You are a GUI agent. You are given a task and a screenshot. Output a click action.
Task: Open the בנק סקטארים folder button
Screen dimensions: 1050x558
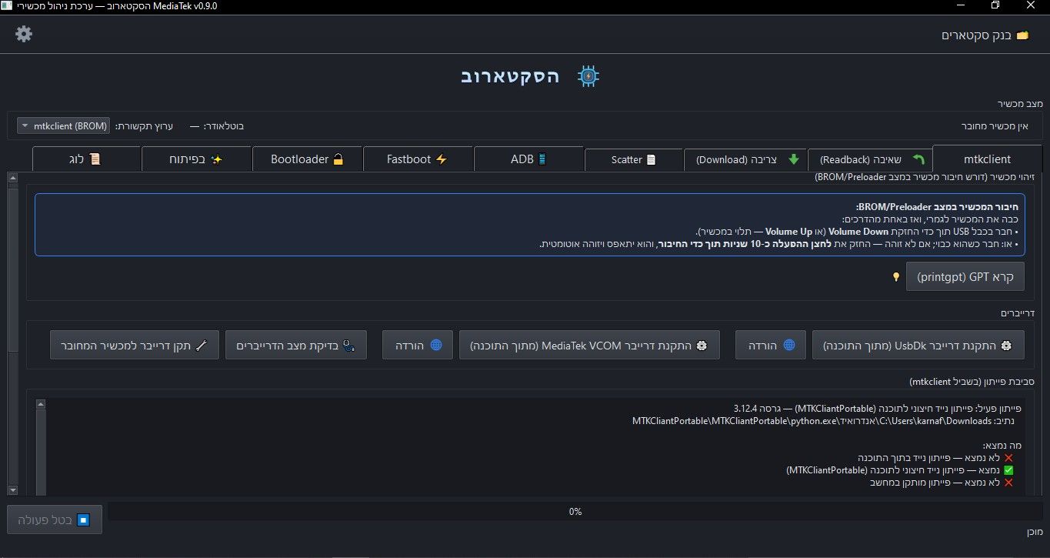(x=985, y=35)
